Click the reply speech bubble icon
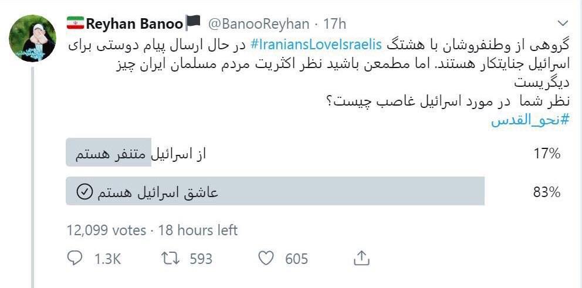 76,257
